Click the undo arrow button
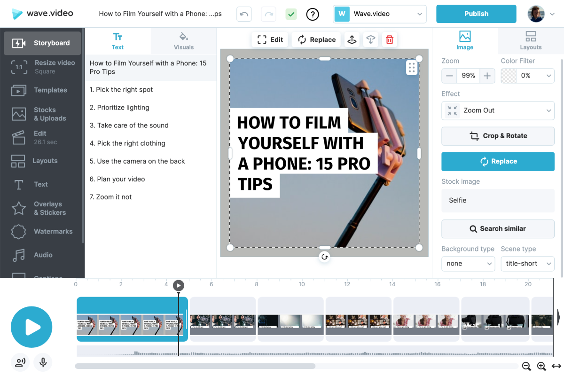The image size is (564, 376). (x=244, y=14)
